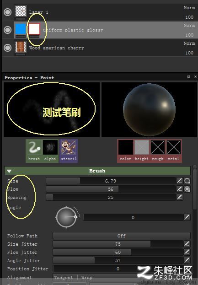Screen dimensions: 198x285
Task: Toggle the Follow Path Off button
Action: click(x=122, y=236)
